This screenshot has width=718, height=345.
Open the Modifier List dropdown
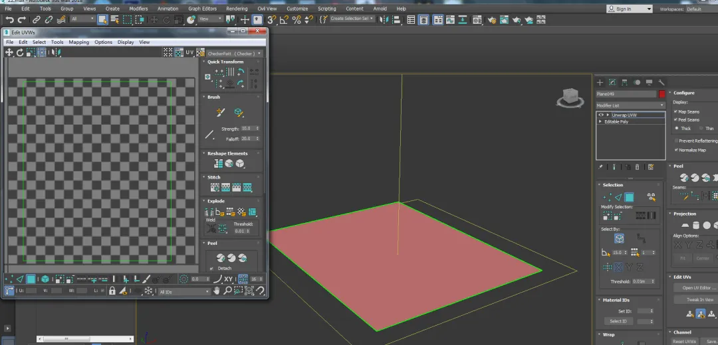pyautogui.click(x=630, y=105)
